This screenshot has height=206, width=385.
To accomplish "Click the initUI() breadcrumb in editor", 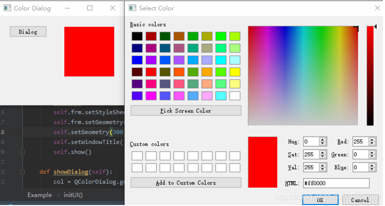I will (x=73, y=195).
